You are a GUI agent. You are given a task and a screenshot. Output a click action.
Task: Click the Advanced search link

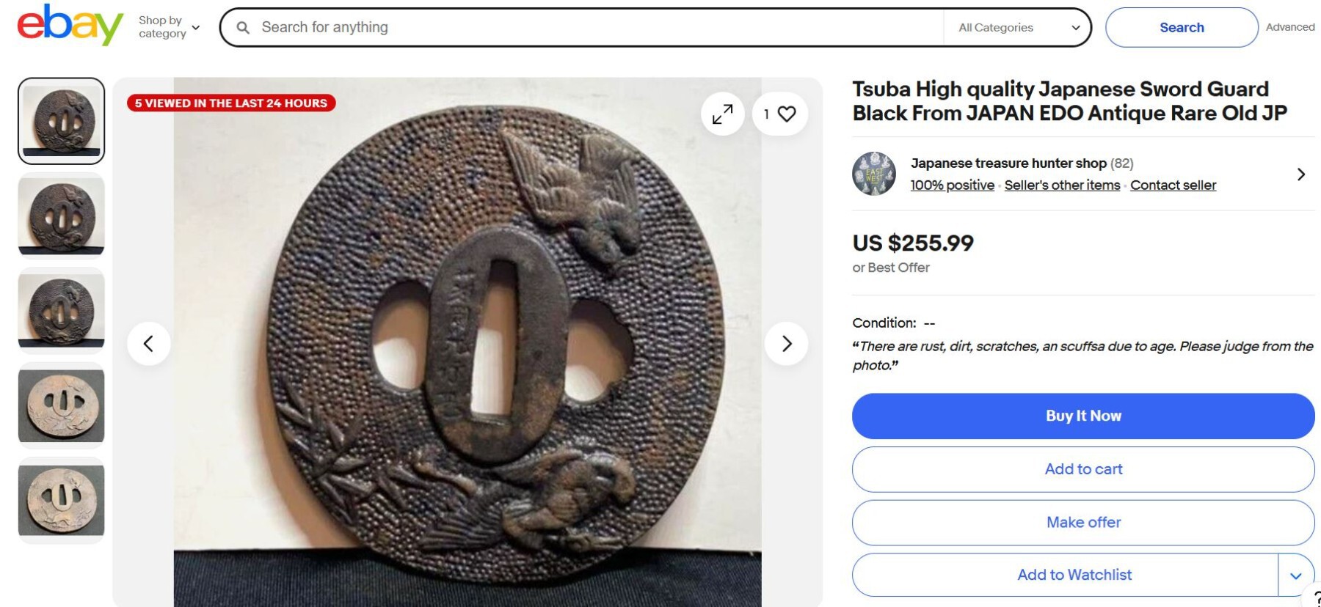1289,27
